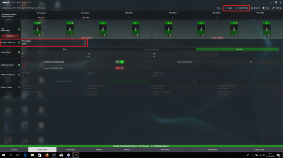The image size is (283, 158).
Task: Click the Apply & Test button
Action: pyautogui.click(x=242, y=8)
